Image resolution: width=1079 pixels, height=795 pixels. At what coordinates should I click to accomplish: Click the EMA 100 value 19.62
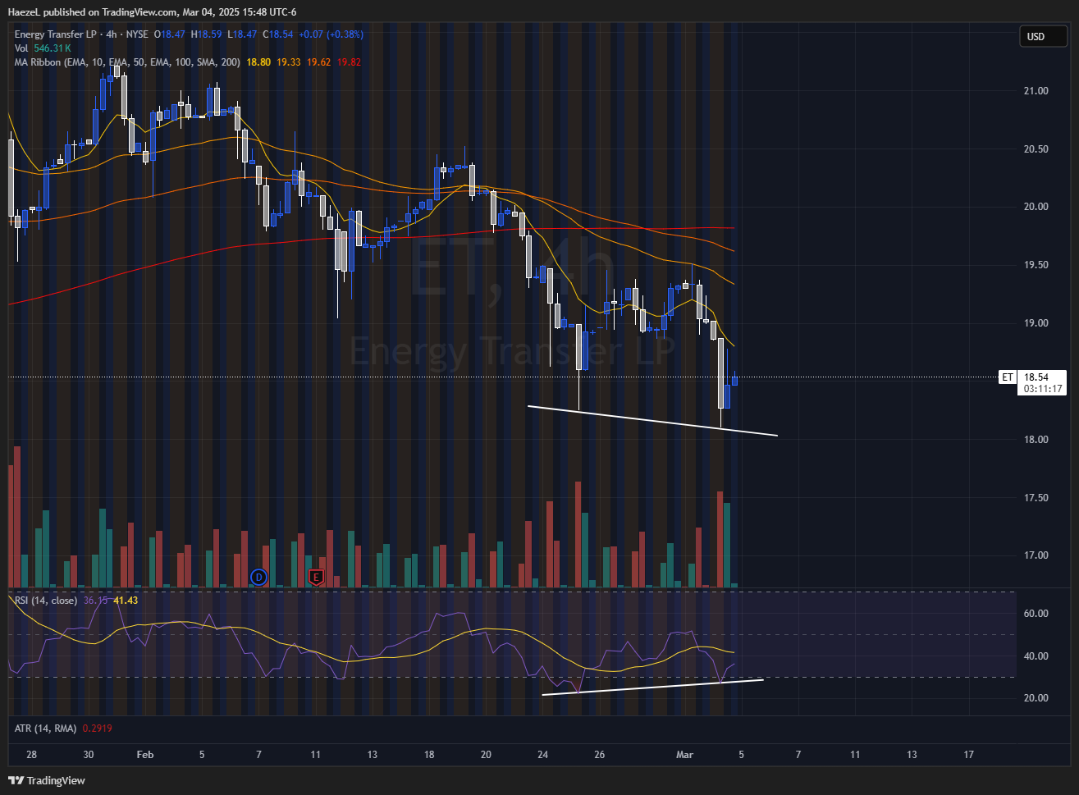click(319, 62)
